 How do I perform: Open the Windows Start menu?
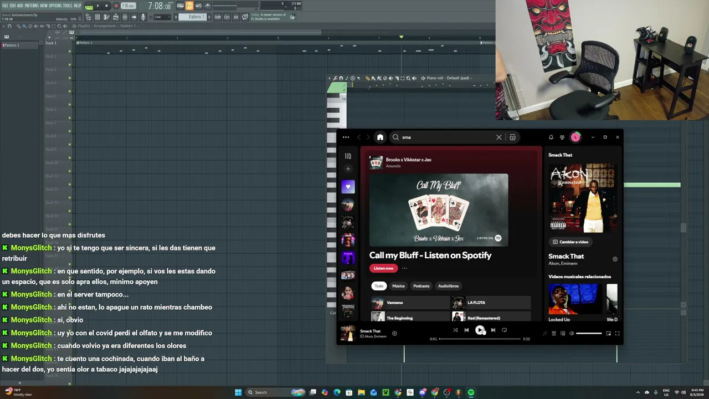238,392
